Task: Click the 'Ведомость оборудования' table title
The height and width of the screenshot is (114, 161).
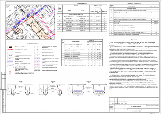Action: click(134, 3)
